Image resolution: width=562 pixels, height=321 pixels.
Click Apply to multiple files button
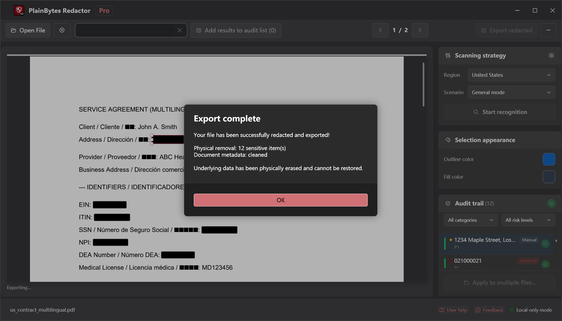[x=500, y=282]
